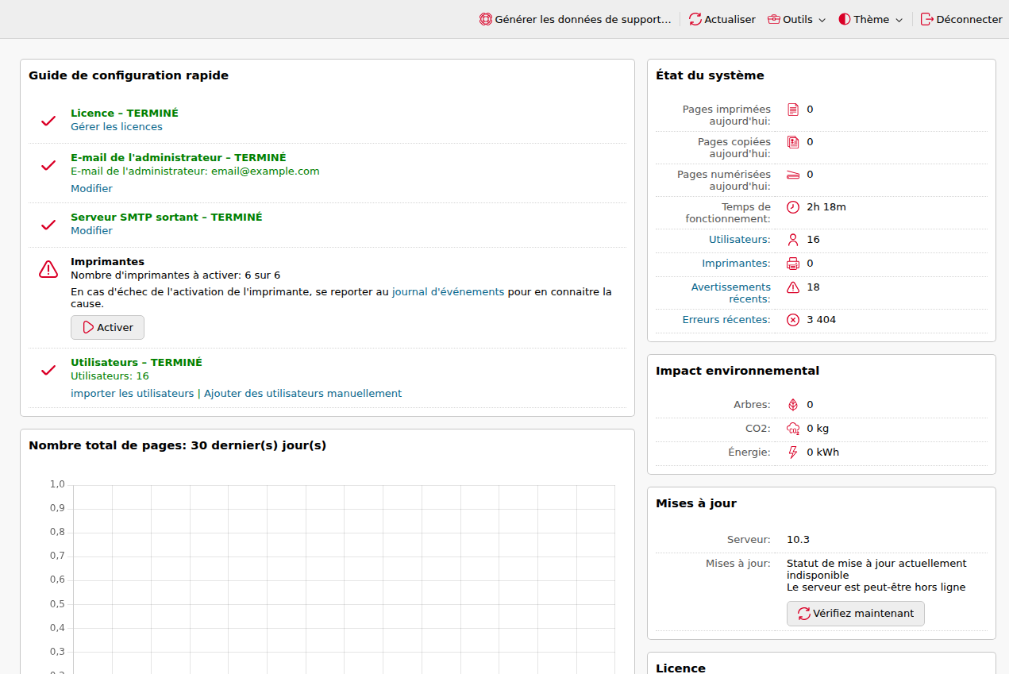This screenshot has height=674, width=1009.
Task: Open Générer les données de support
Action: tap(576, 19)
